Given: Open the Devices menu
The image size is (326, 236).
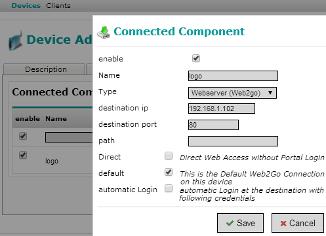Looking at the screenshot, I should click(x=26, y=5).
